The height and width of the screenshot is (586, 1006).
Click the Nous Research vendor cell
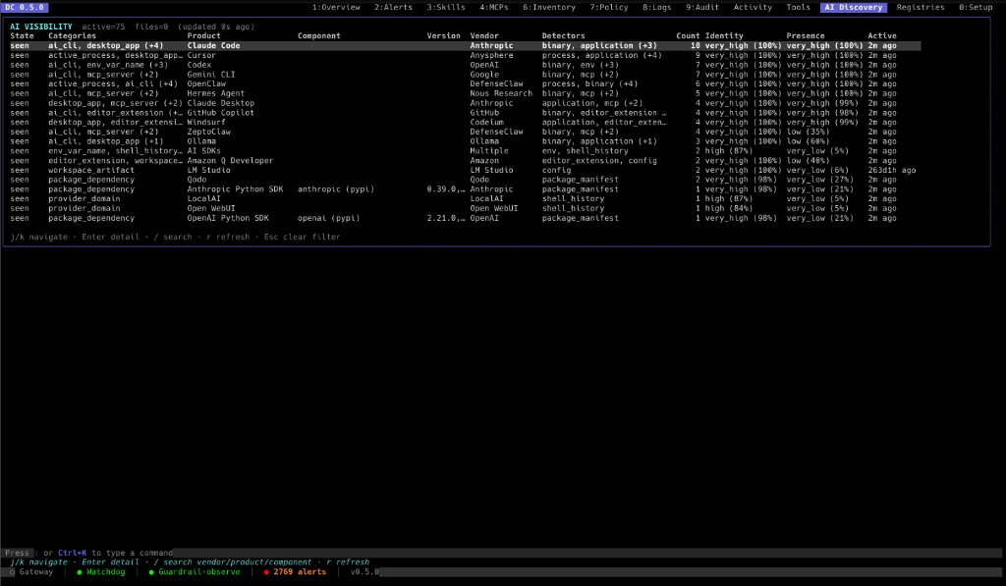(x=501, y=93)
